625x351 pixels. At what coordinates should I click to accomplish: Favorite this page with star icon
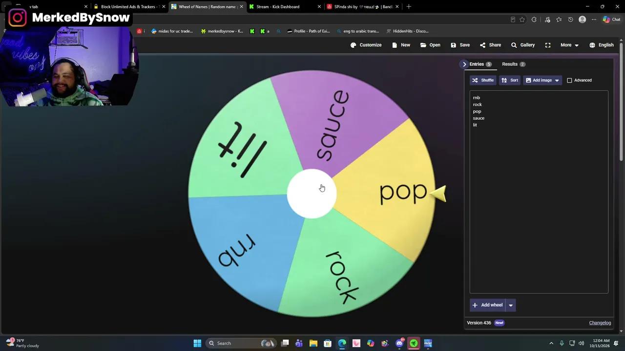[x=522, y=19]
